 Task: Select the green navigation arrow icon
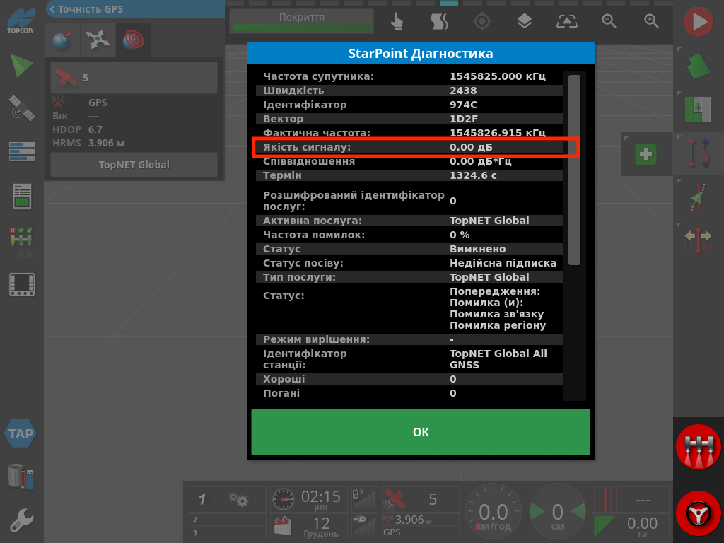(21, 65)
